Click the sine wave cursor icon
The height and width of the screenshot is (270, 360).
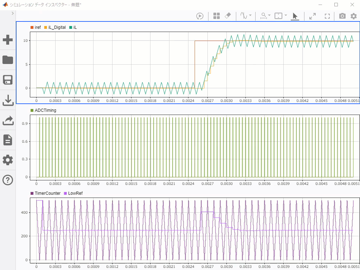pos(244,16)
